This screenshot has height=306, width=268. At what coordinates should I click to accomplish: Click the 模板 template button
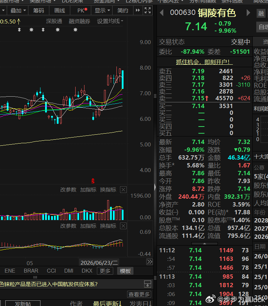tap(125, 271)
